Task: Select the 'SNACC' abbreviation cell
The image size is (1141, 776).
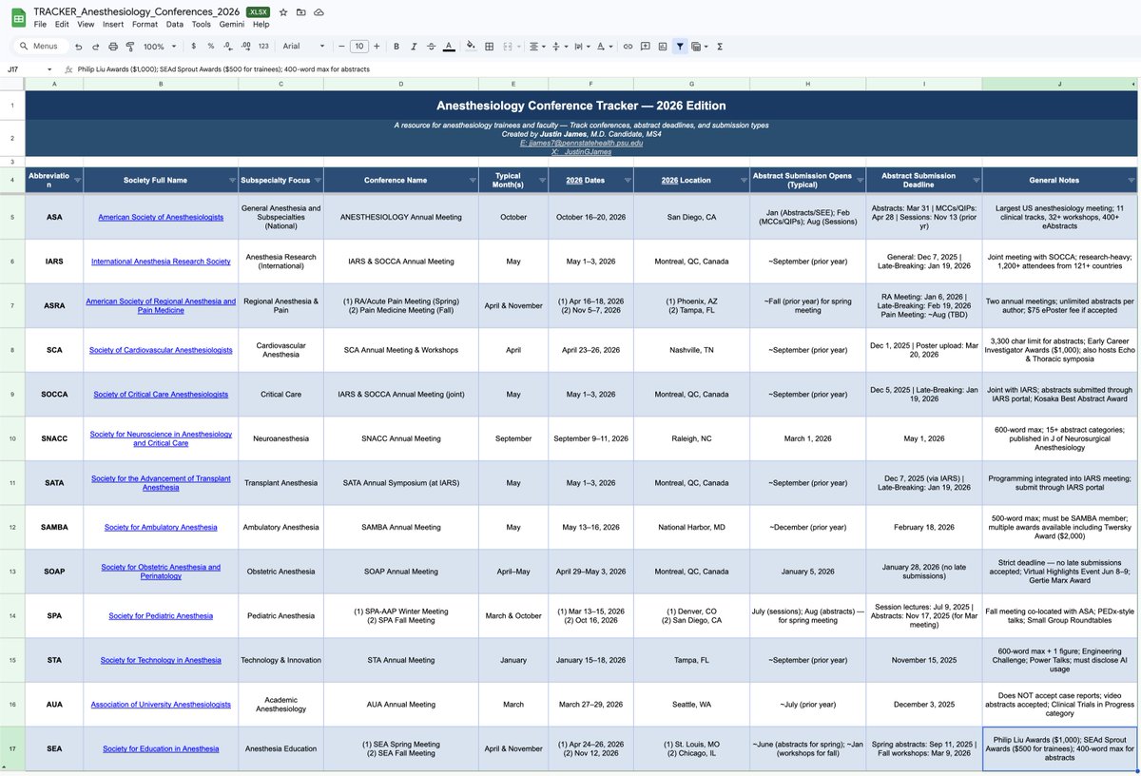Action: click(x=54, y=438)
